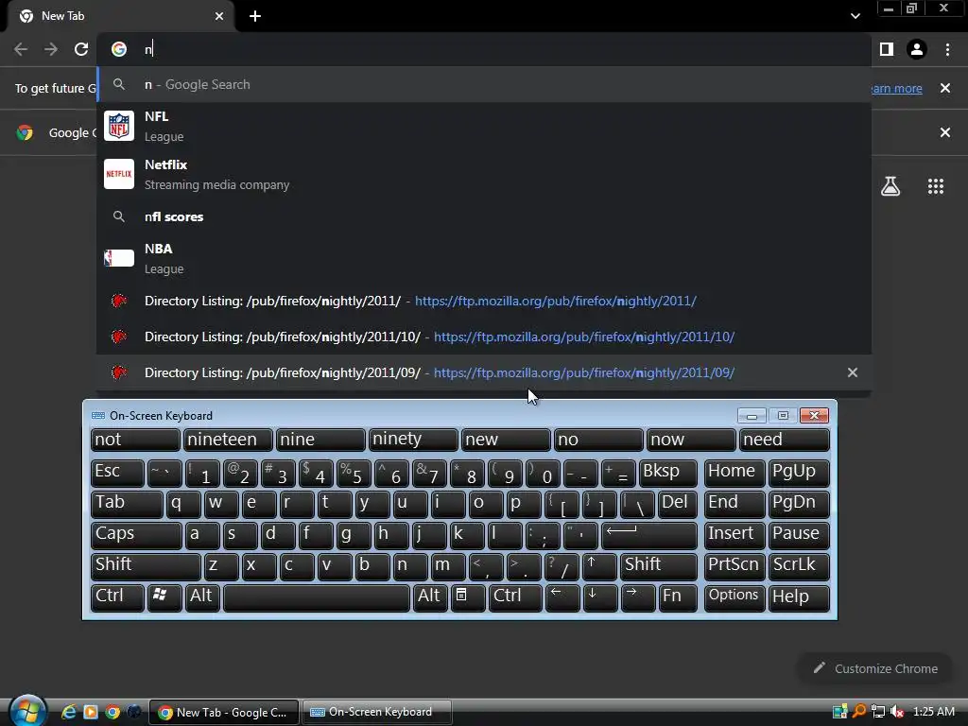Click the Enter arrow key on keyboard
968x726 pixels.
click(x=648, y=535)
